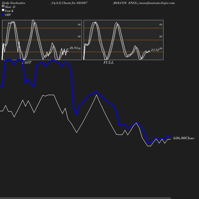
Task: Click the 50 level label in FULL chart
Action: click(161, 37)
